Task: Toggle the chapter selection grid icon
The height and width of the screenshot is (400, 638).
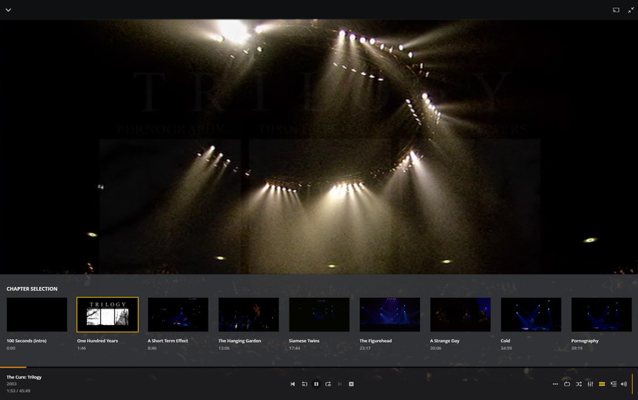Action: (x=602, y=384)
